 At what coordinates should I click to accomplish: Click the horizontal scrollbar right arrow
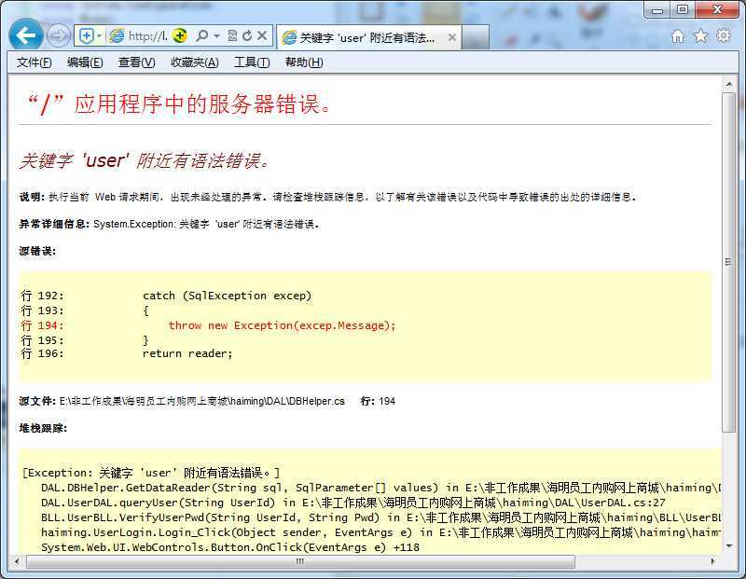pyautogui.click(x=712, y=561)
